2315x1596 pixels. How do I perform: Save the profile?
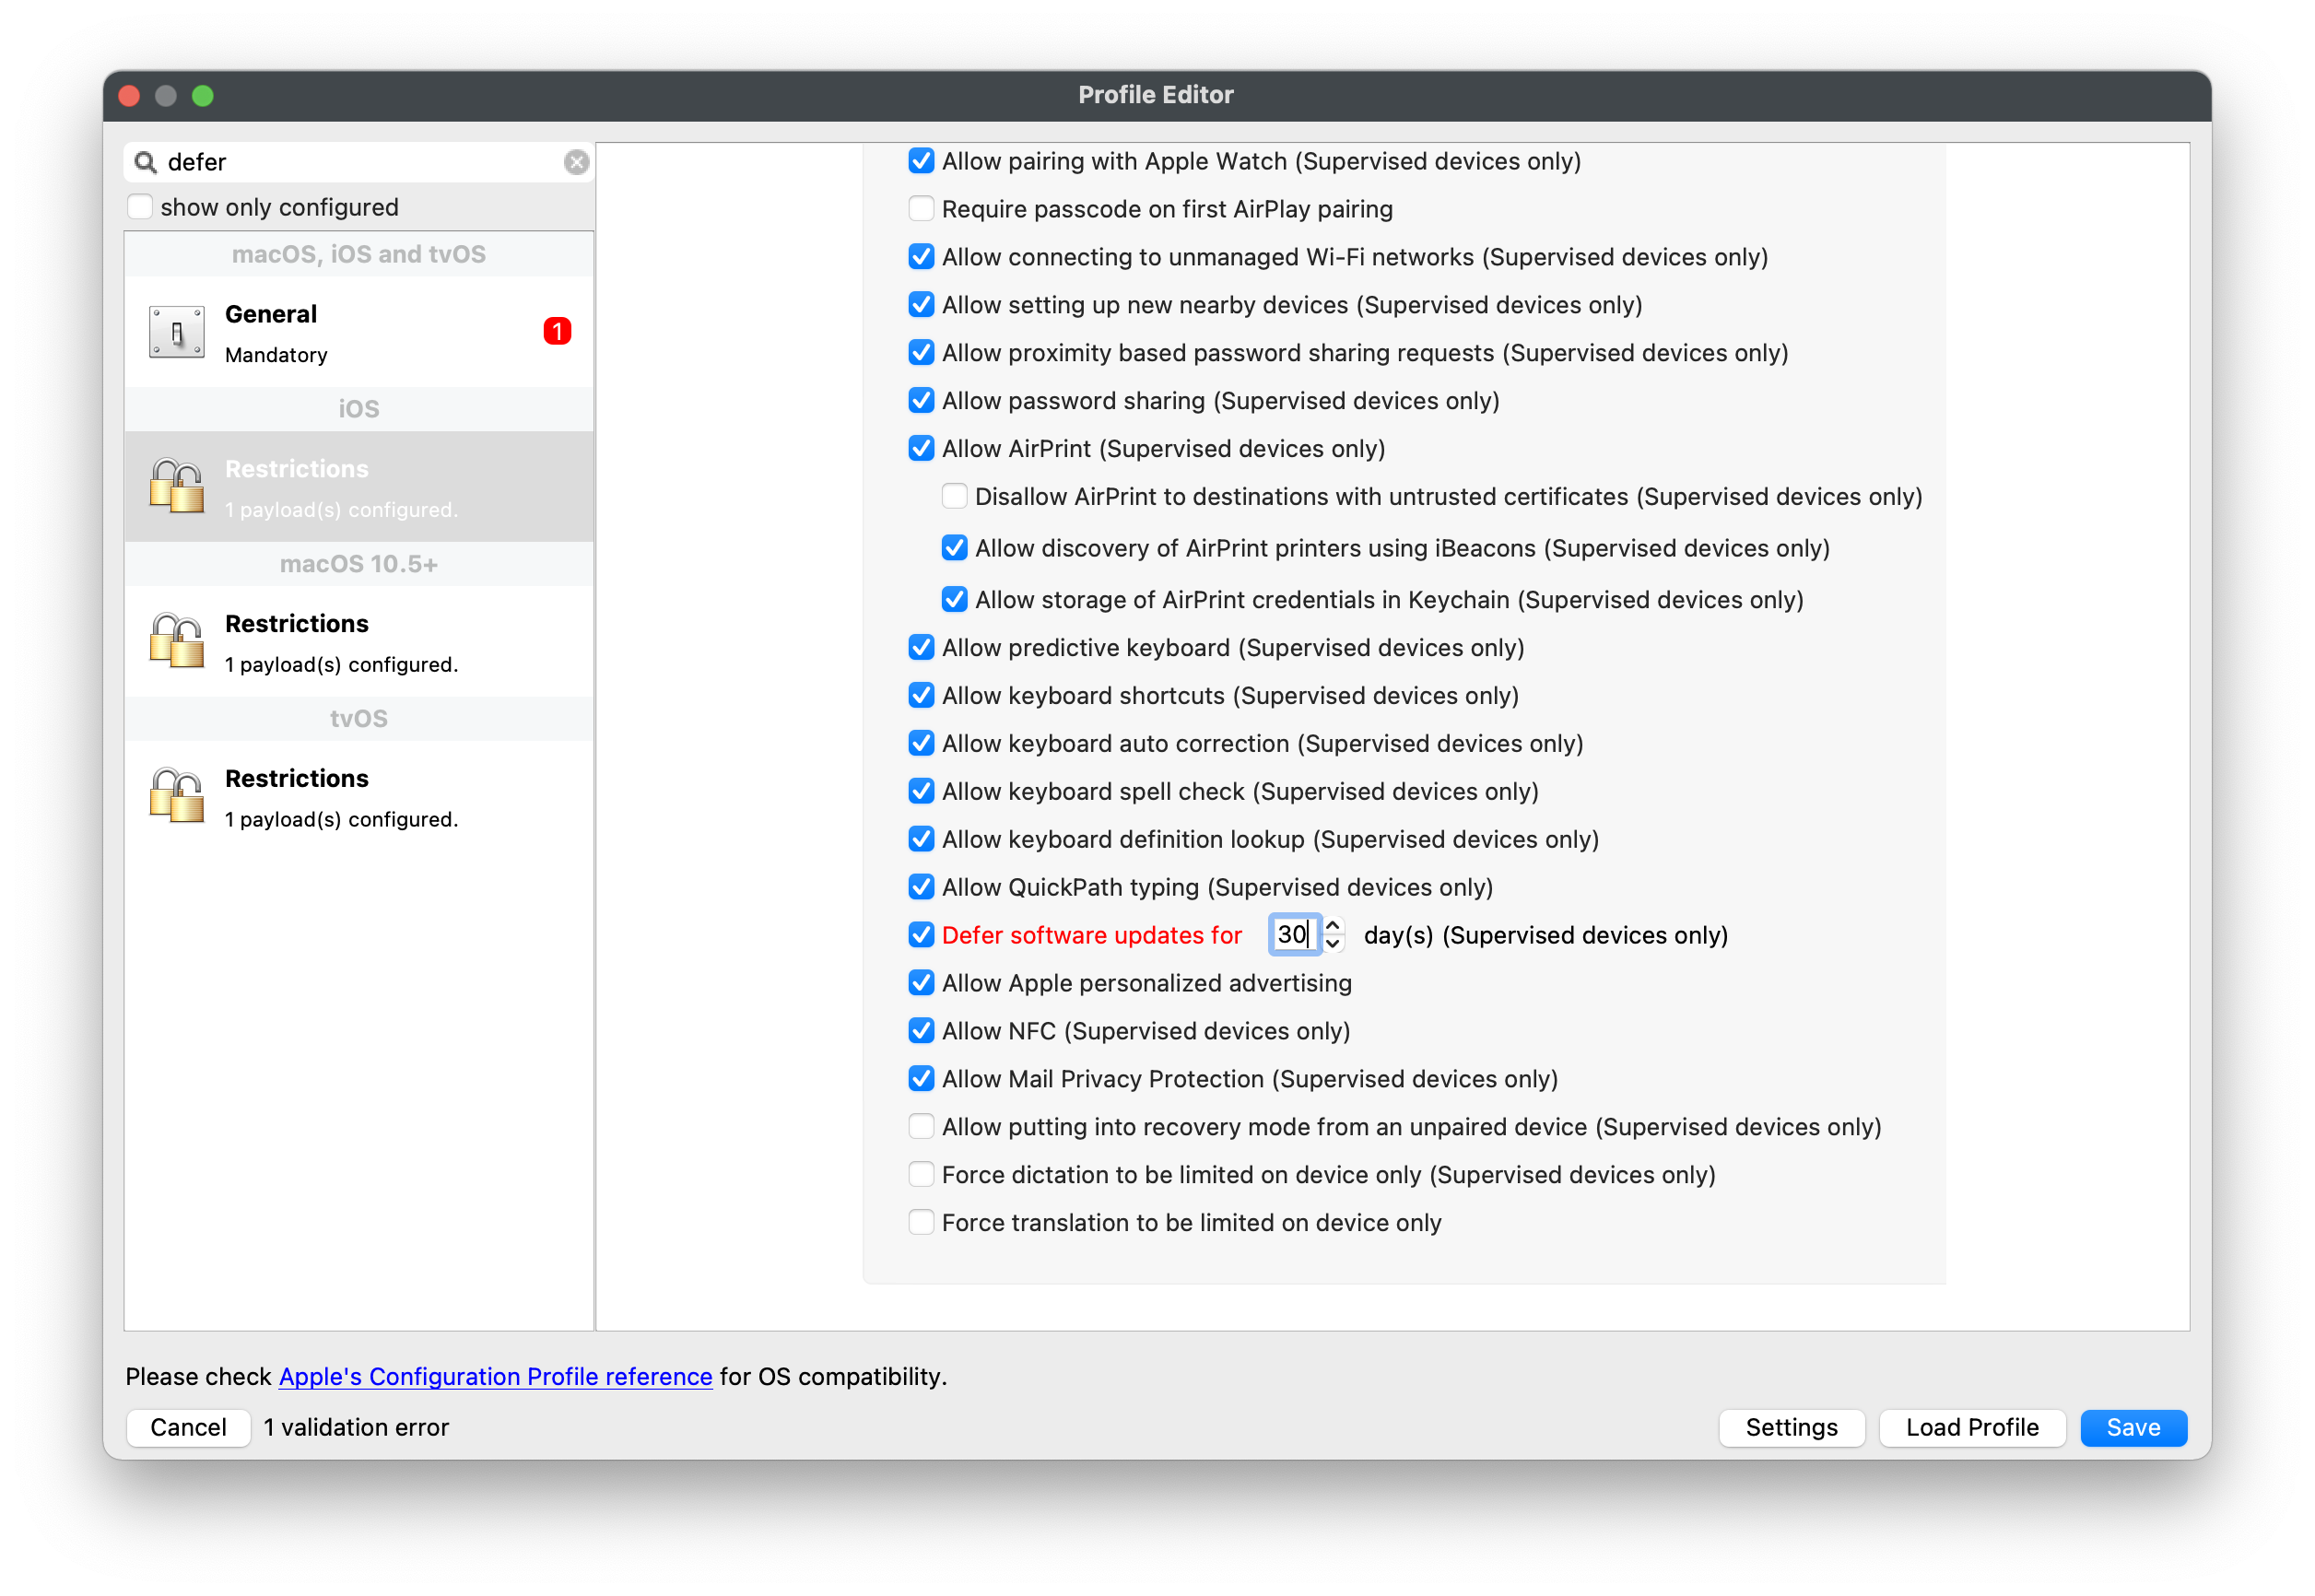pyautogui.click(x=2133, y=1429)
